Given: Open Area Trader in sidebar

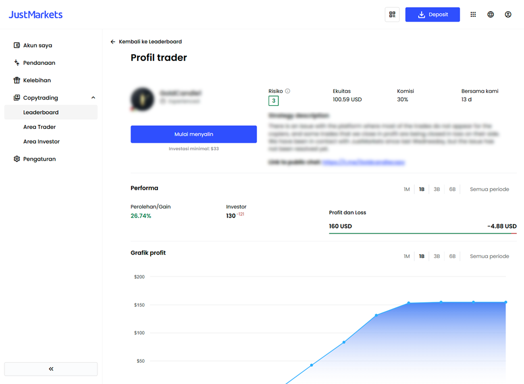Looking at the screenshot, I should (39, 127).
